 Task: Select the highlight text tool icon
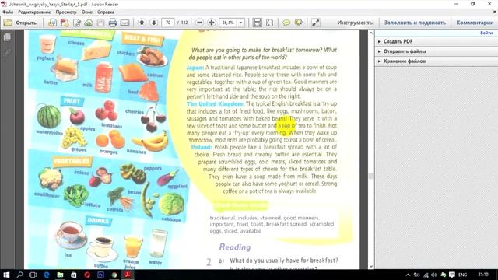point(298,23)
